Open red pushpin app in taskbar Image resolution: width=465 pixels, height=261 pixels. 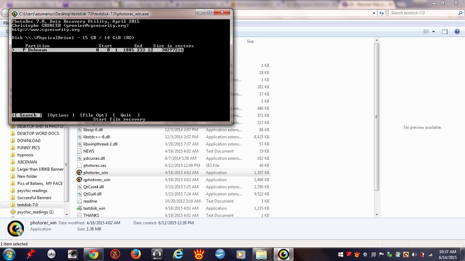pyautogui.click(x=31, y=254)
